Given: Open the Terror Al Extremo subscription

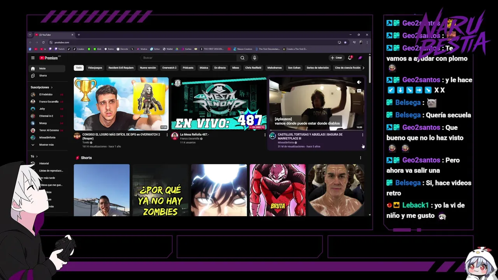Looking at the screenshot, I should [x=47, y=130].
